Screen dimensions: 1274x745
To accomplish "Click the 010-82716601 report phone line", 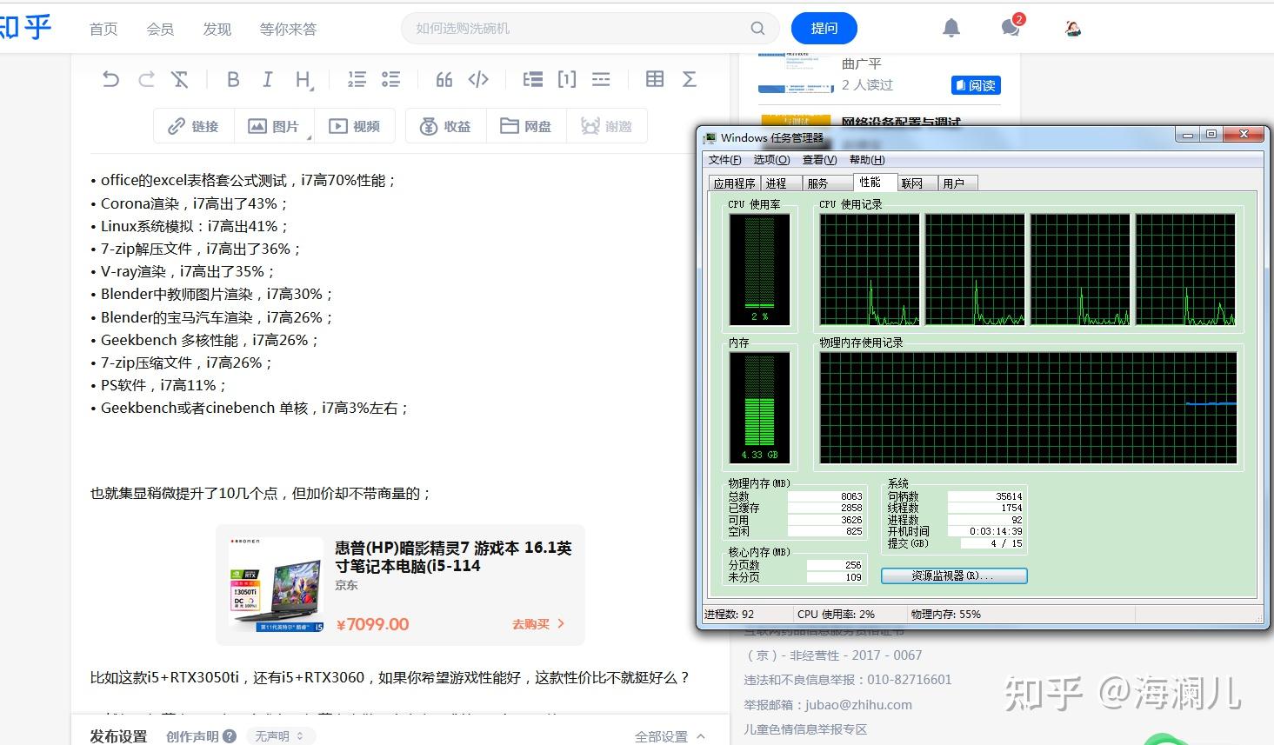I will tap(848, 680).
